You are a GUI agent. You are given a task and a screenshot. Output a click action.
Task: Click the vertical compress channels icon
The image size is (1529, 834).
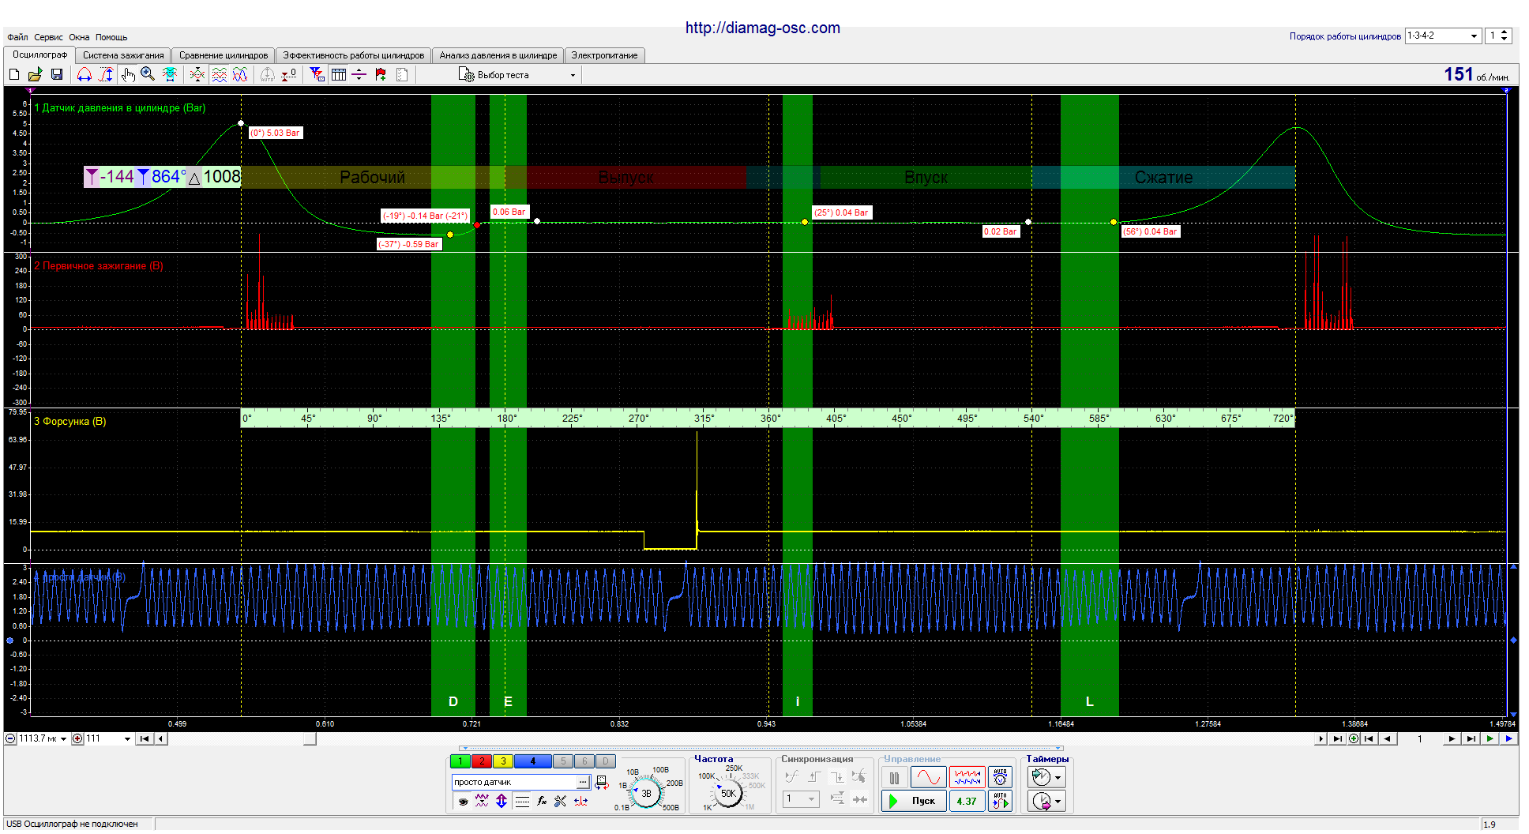click(197, 74)
